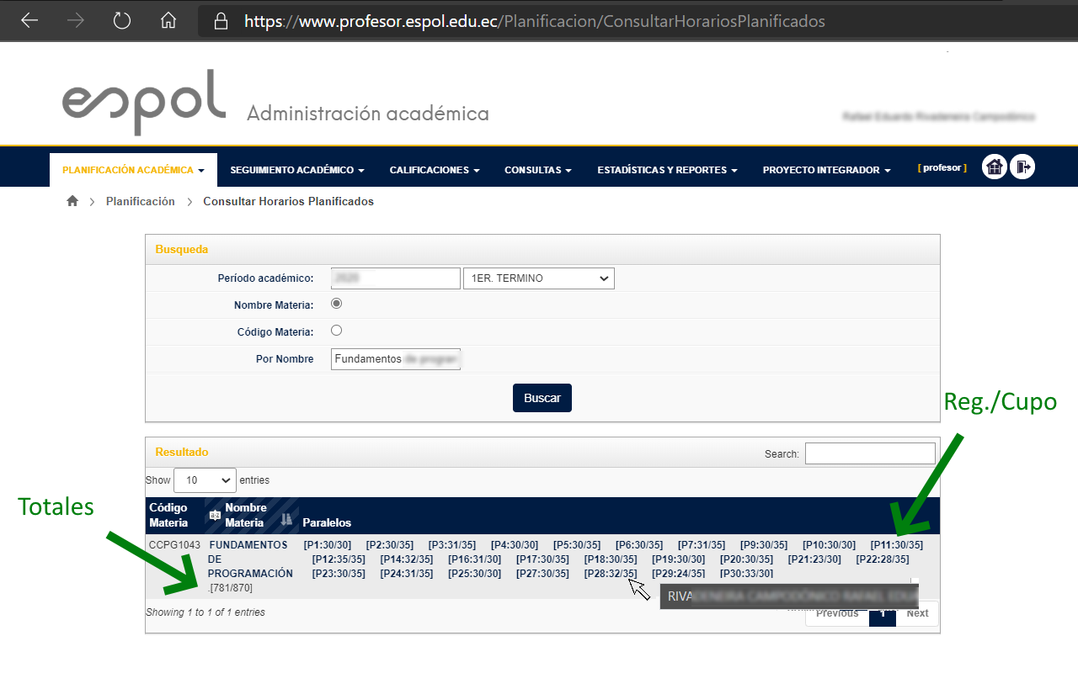Viewport: 1078px width, 673px height.
Task: Open the 1ER. TERMINO term dropdown
Action: (538, 278)
